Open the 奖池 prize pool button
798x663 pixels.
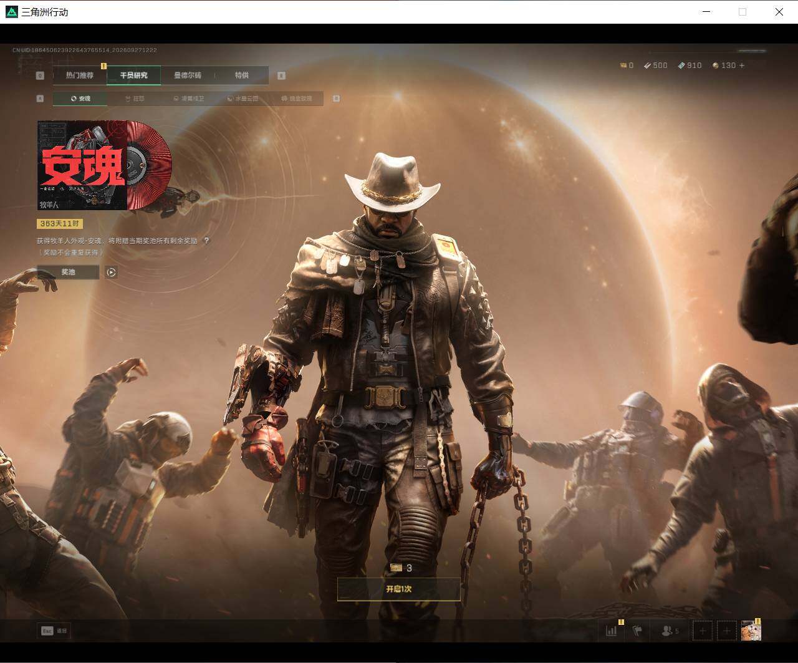[68, 272]
